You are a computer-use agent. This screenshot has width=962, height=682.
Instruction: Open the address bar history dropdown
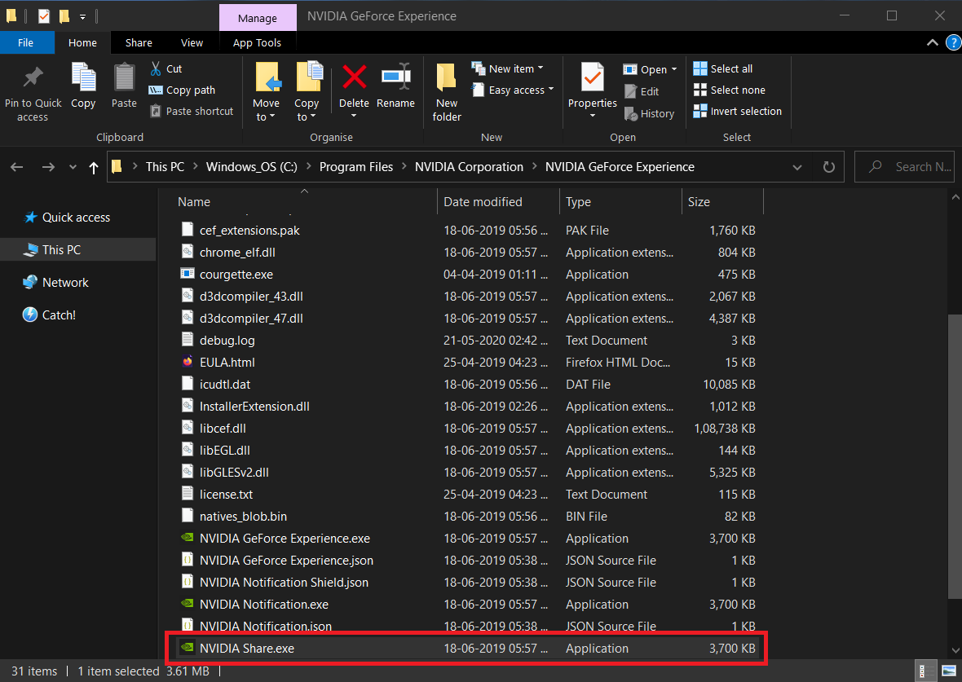tap(797, 167)
